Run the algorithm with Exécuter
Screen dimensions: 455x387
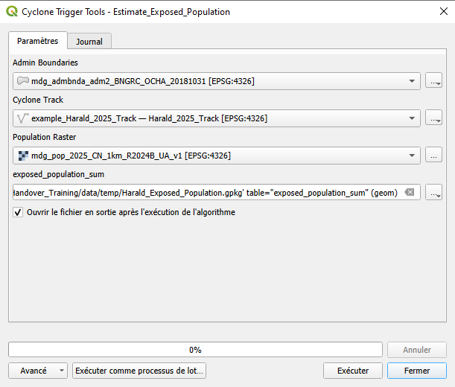(x=353, y=371)
